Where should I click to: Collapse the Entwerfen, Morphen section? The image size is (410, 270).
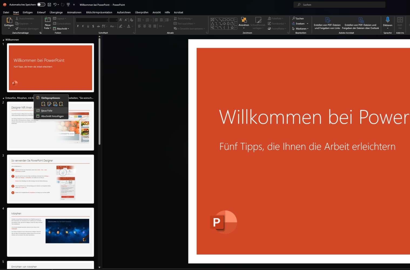coord(3,98)
